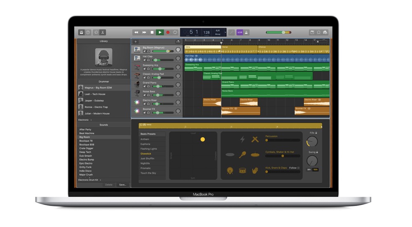Solo the Boomer FX track

click(x=148, y=113)
